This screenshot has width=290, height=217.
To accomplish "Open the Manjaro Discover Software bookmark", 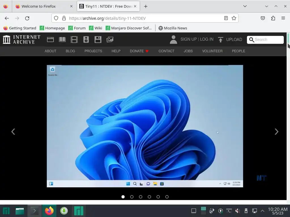I will click(x=129, y=28).
